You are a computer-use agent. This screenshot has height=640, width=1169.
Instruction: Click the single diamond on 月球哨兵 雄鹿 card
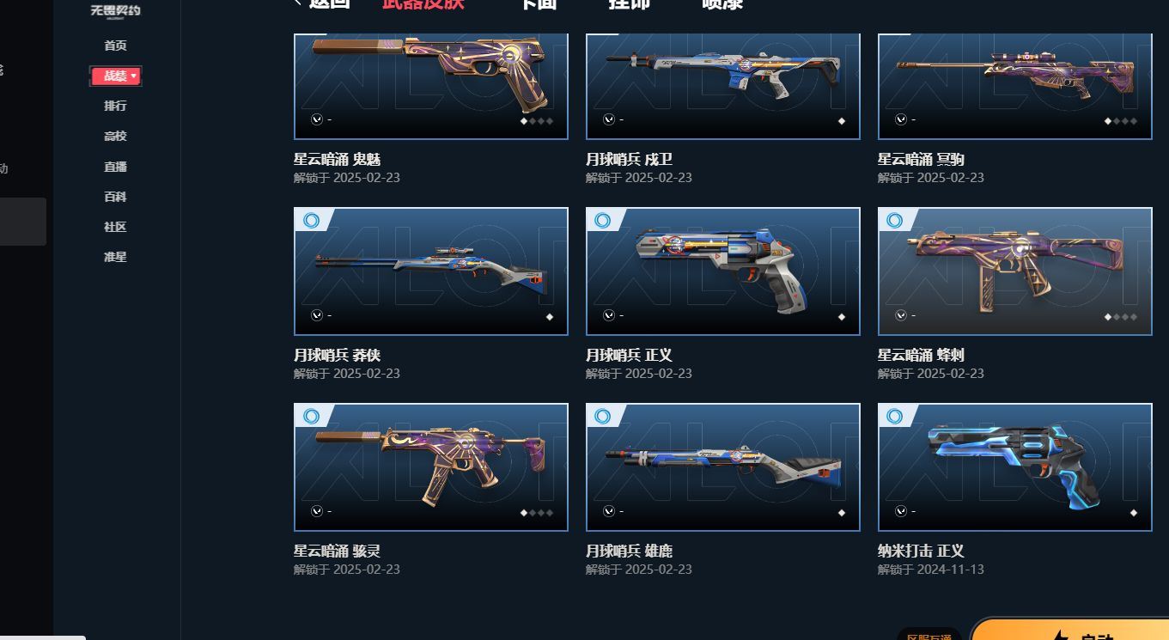pos(842,513)
